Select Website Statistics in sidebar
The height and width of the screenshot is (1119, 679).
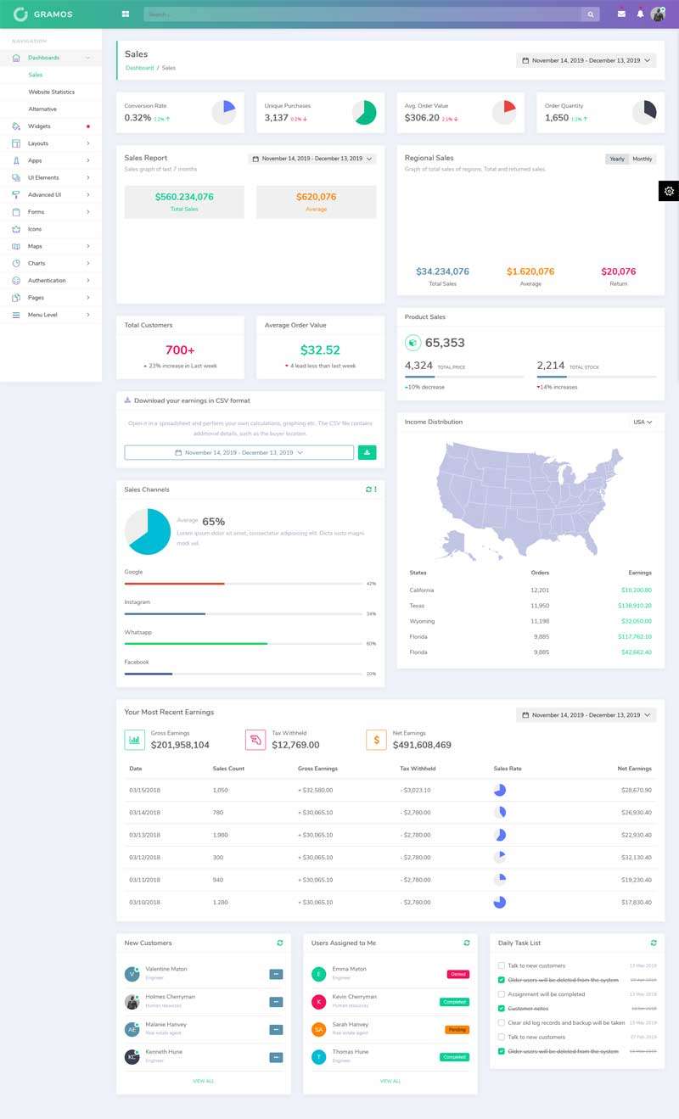coord(52,92)
